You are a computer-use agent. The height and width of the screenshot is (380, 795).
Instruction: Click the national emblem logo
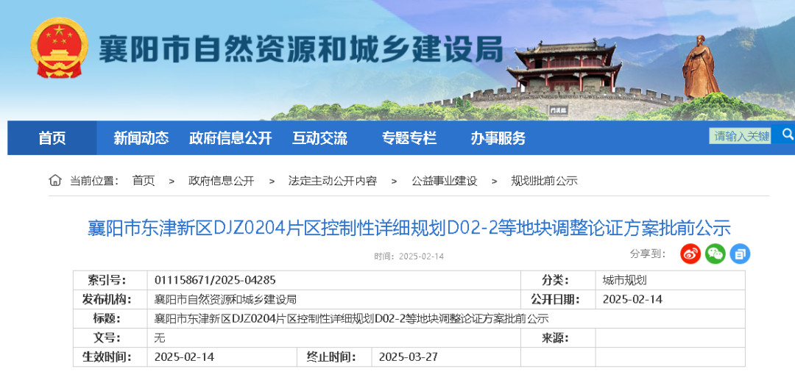coord(59,48)
